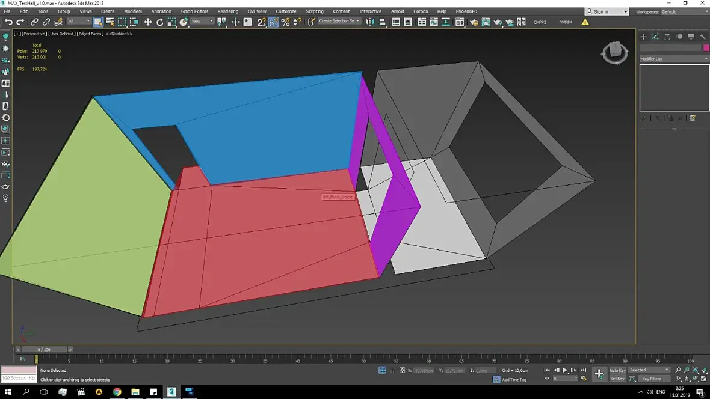
Task: Open the selection filter 'All' dropdown
Action: pos(79,22)
